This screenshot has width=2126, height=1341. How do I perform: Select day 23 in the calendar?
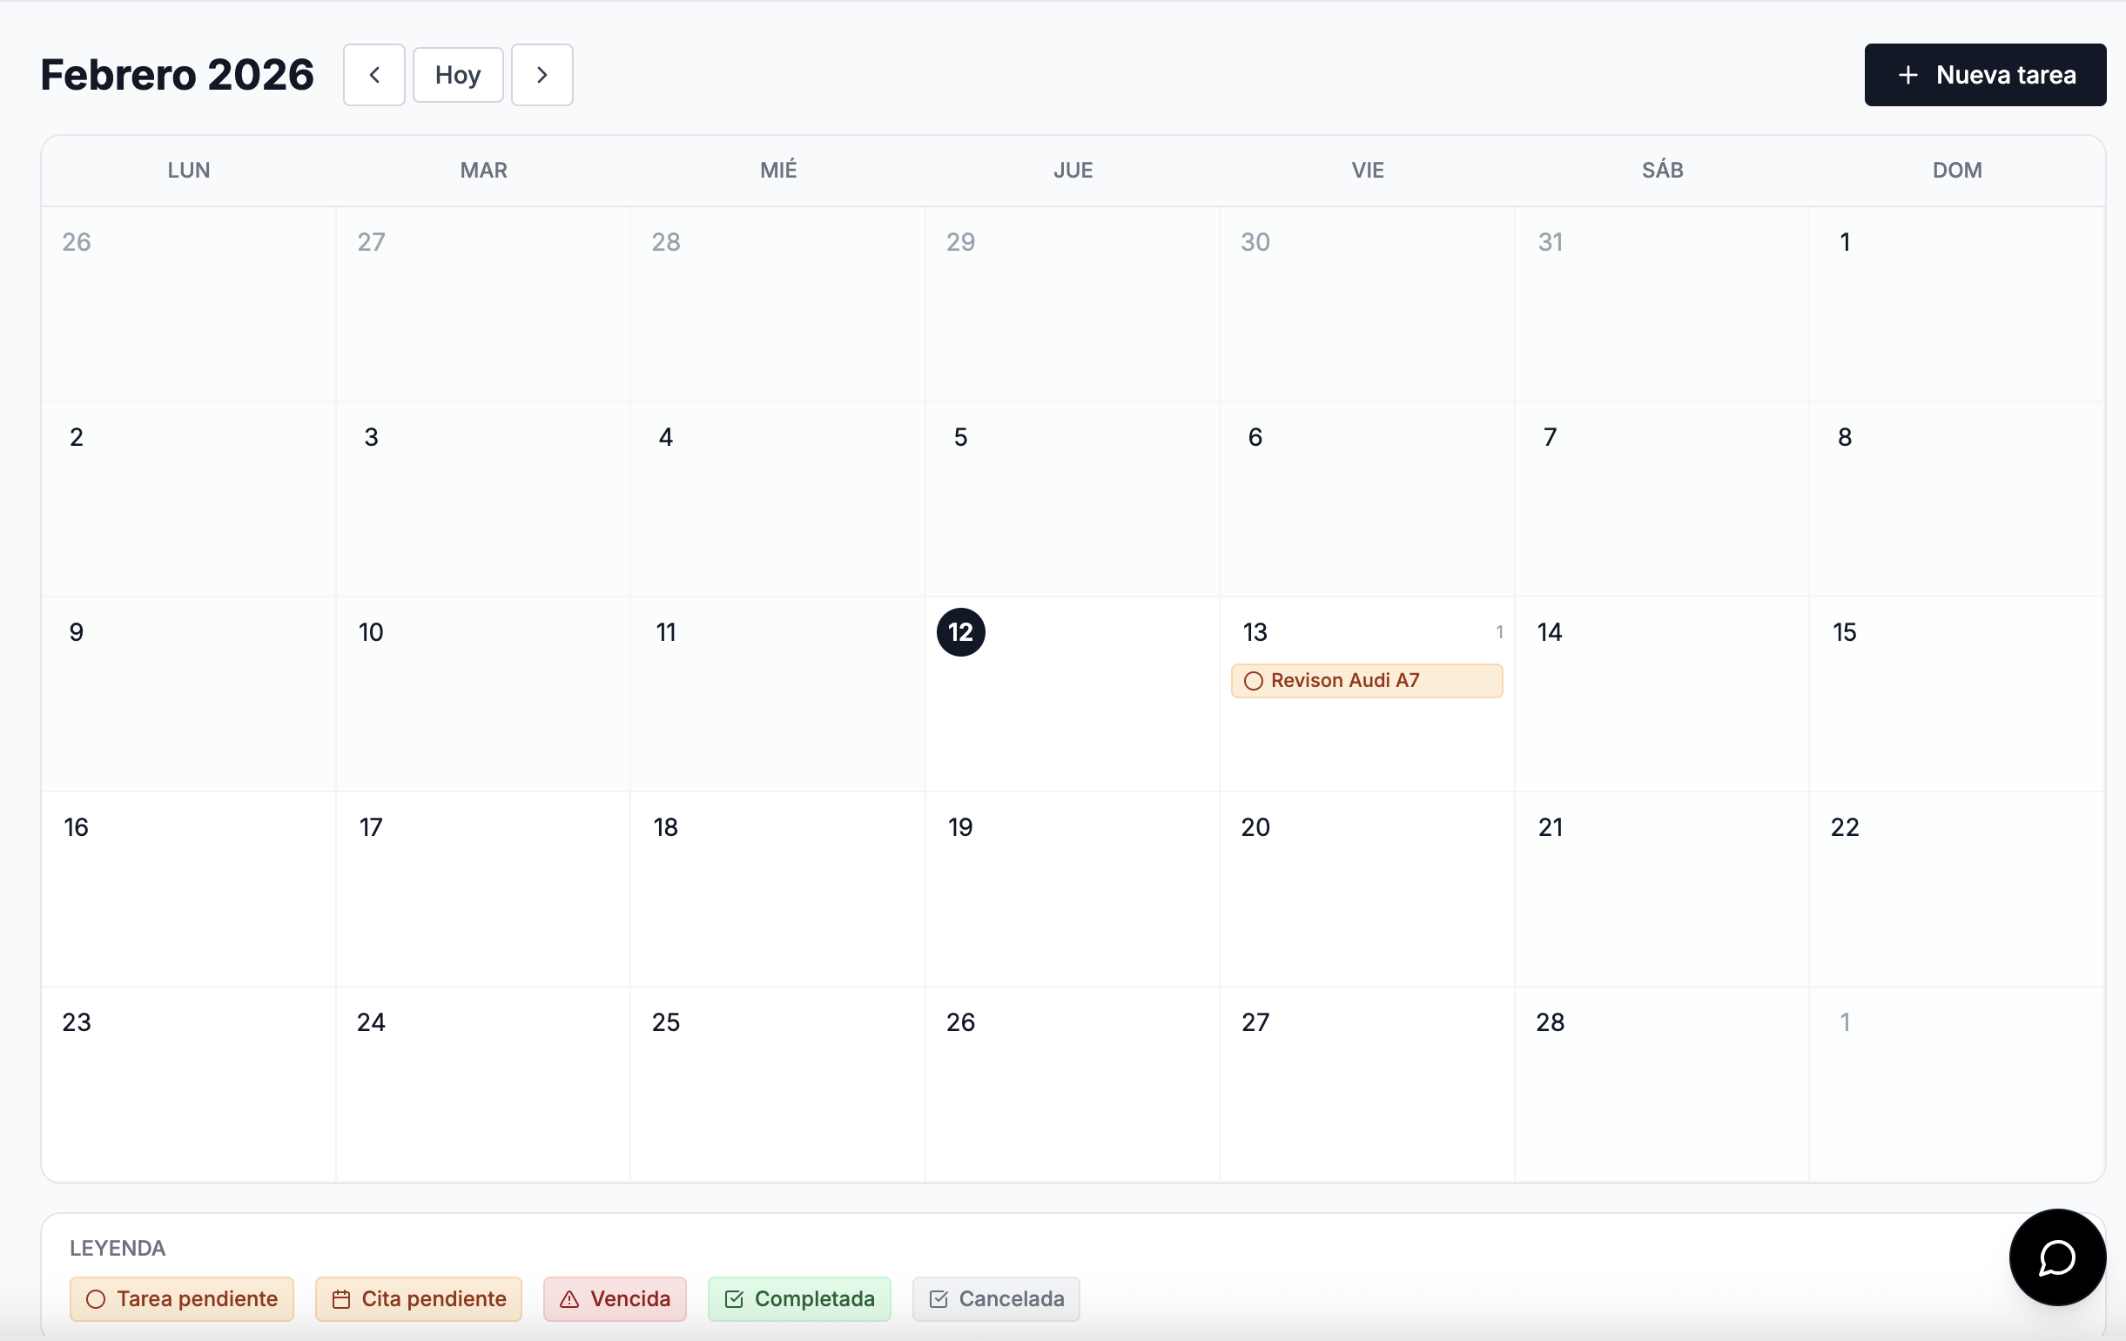[189, 1084]
